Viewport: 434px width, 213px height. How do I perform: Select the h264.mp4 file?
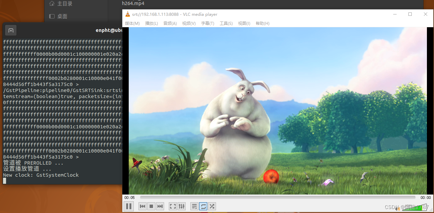click(x=133, y=3)
